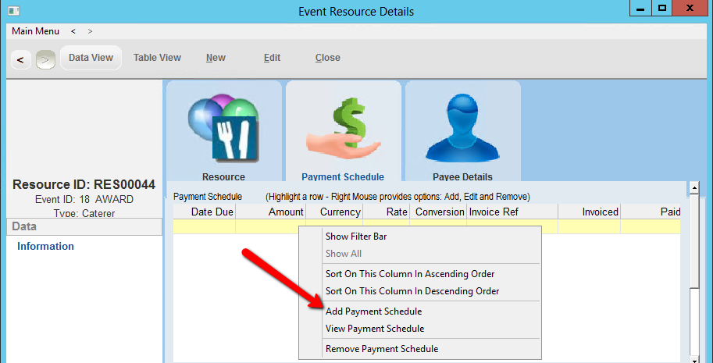The image size is (713, 363).
Task: Click the forward arrow navigation button
Action: [x=45, y=59]
